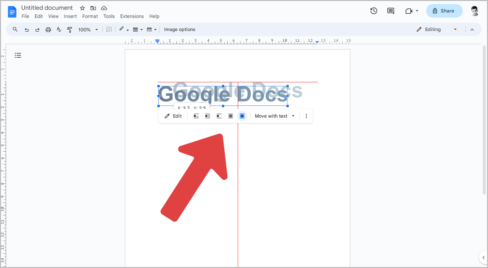Place image In front of text
Viewport: 488px width, 268px height.
click(x=242, y=116)
